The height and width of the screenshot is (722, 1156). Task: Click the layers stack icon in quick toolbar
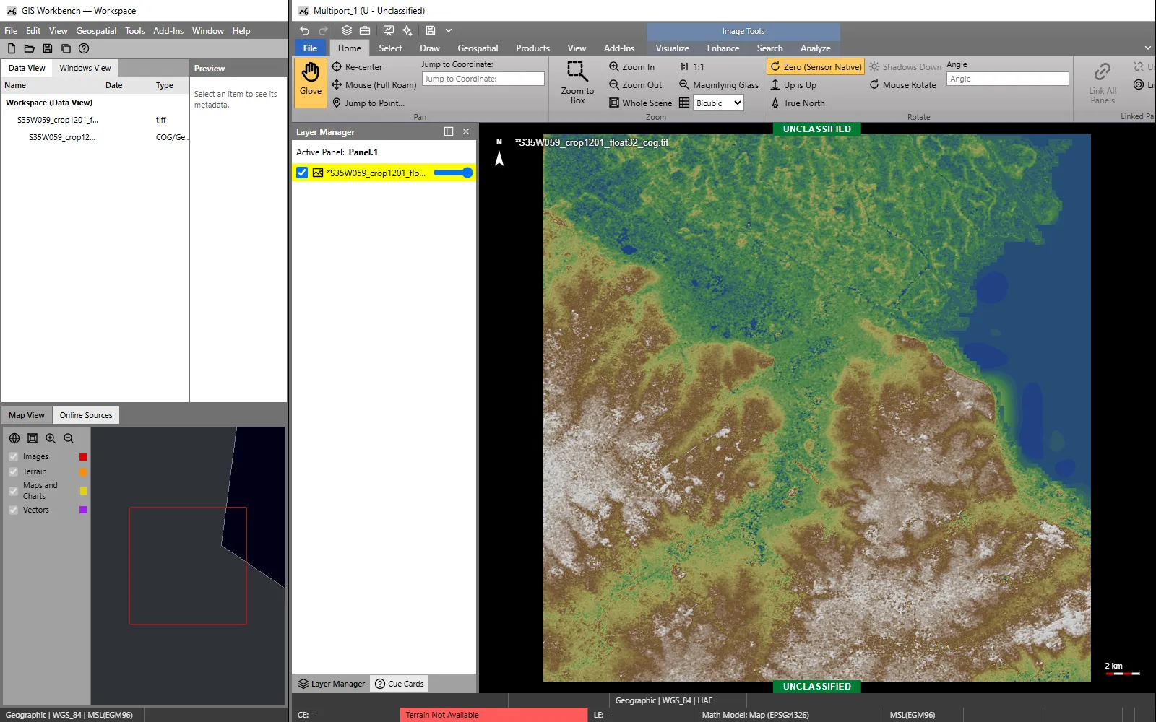[347, 30]
